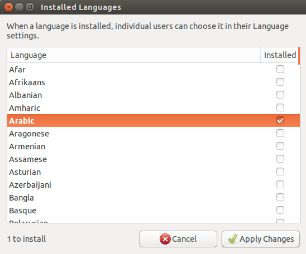Maximize the Installed Languages window
The width and height of the screenshot is (306, 254).
(x=30, y=7)
